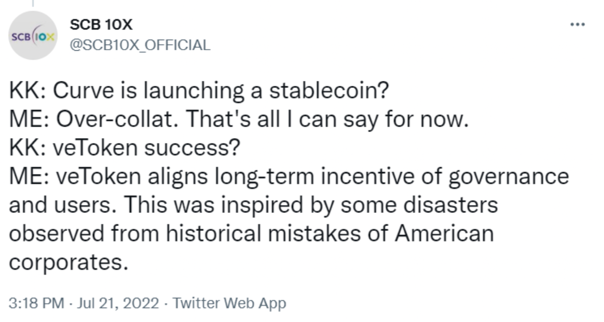Image resolution: width=604 pixels, height=322 pixels.
Task: Open the Twitter Web App source link
Action: (x=229, y=303)
